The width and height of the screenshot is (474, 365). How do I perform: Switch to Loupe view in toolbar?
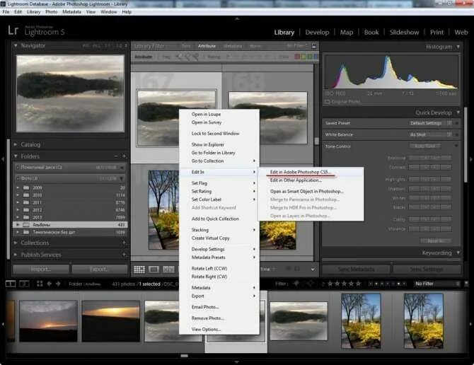click(154, 270)
